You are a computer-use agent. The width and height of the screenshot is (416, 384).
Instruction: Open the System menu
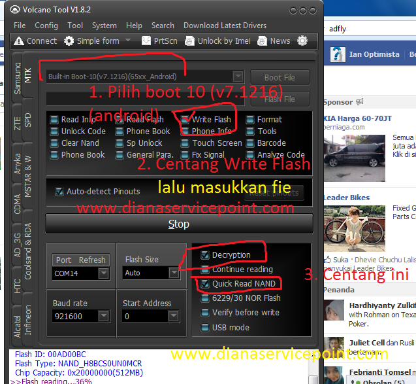[104, 26]
